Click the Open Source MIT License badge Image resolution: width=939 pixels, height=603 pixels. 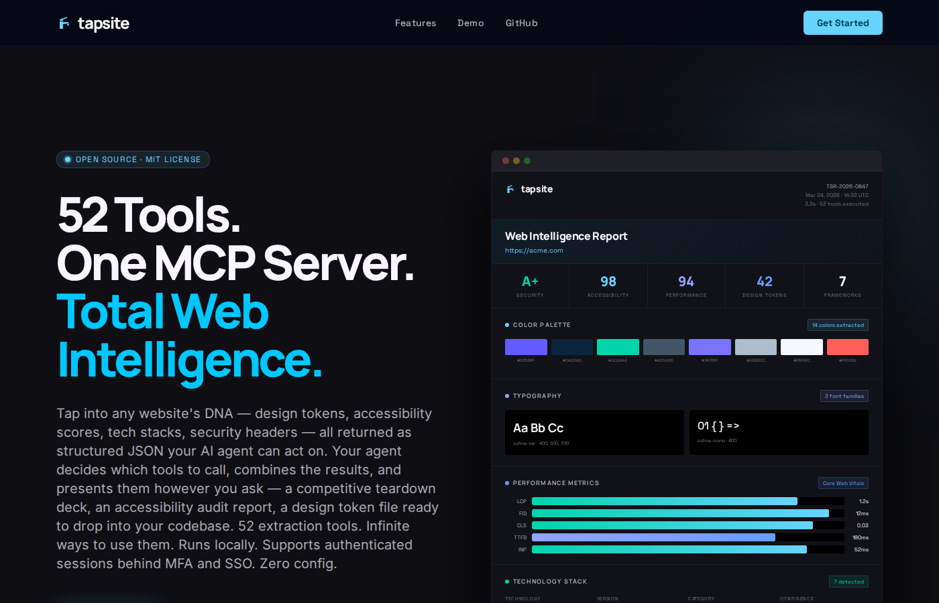click(x=133, y=159)
